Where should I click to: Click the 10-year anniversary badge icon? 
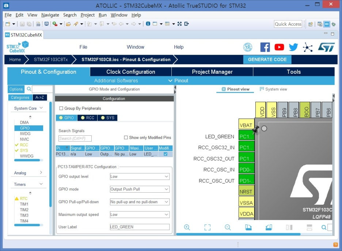[x=248, y=47]
